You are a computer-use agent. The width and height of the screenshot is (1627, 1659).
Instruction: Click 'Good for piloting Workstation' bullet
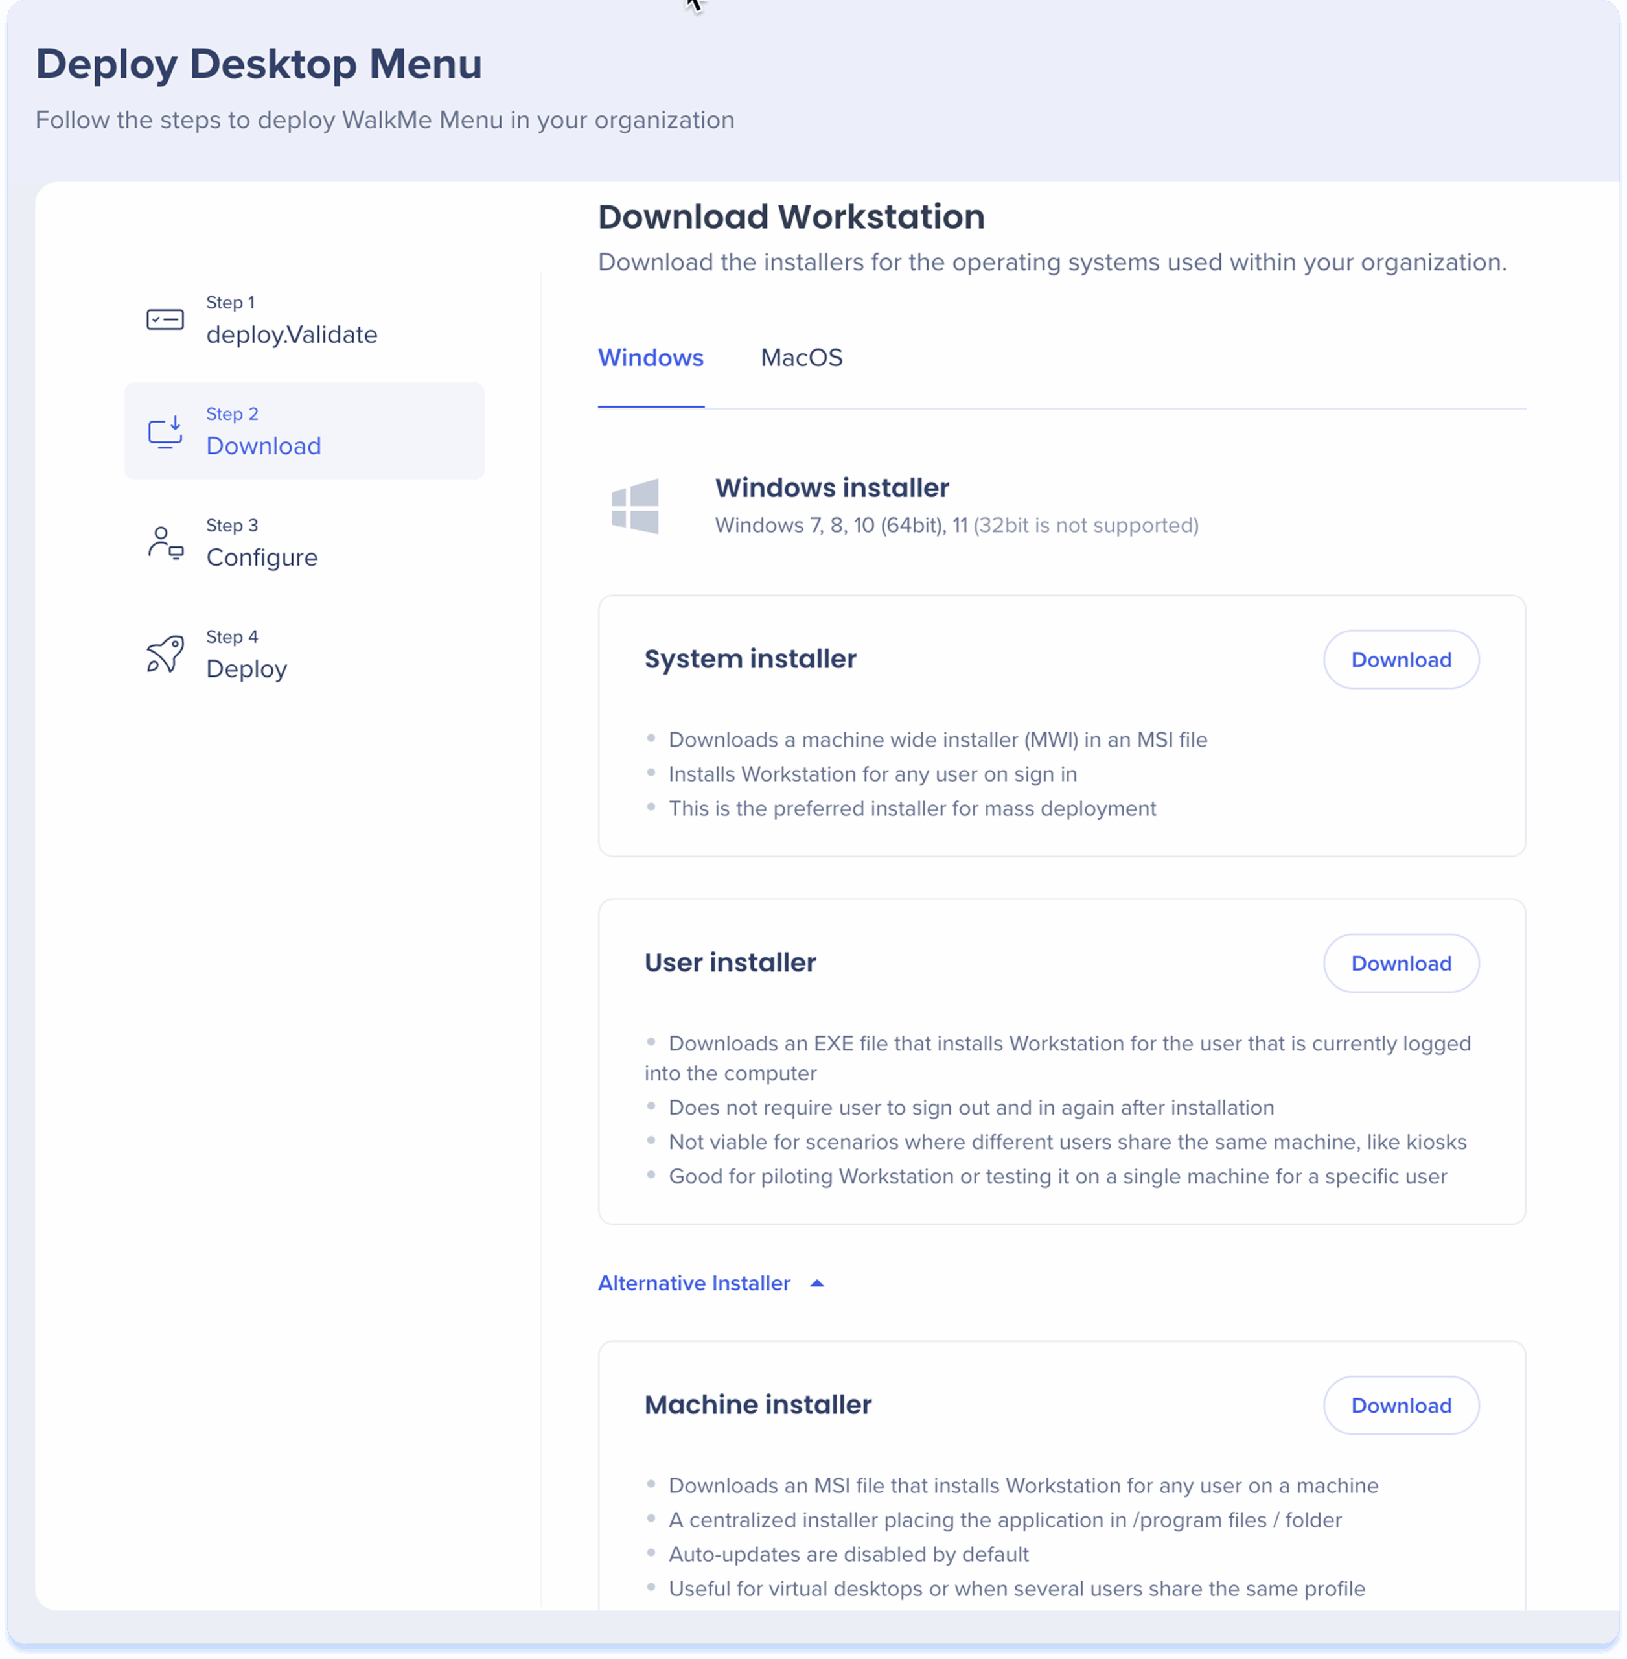1057,1176
